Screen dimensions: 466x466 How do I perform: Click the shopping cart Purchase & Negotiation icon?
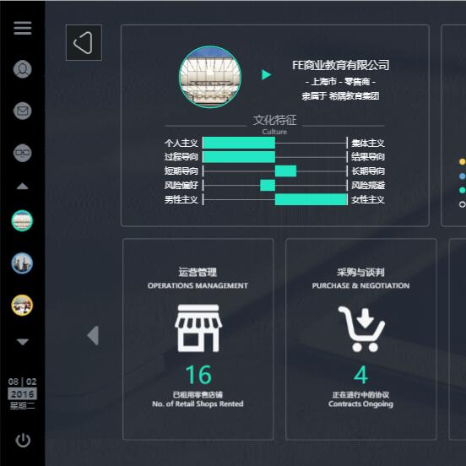(x=361, y=328)
